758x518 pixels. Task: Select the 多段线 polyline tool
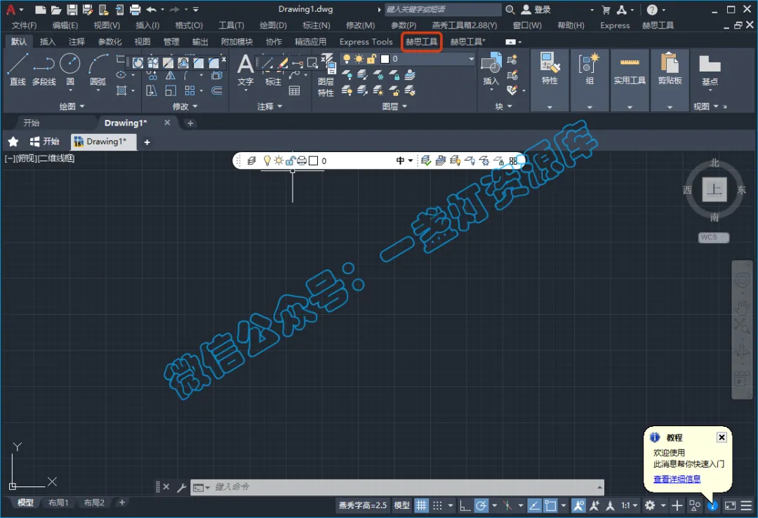[x=44, y=70]
